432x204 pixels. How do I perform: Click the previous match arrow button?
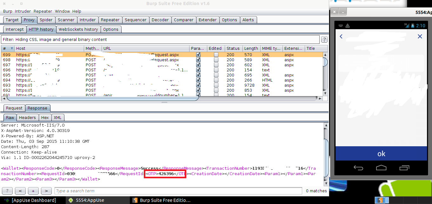(x=20, y=191)
